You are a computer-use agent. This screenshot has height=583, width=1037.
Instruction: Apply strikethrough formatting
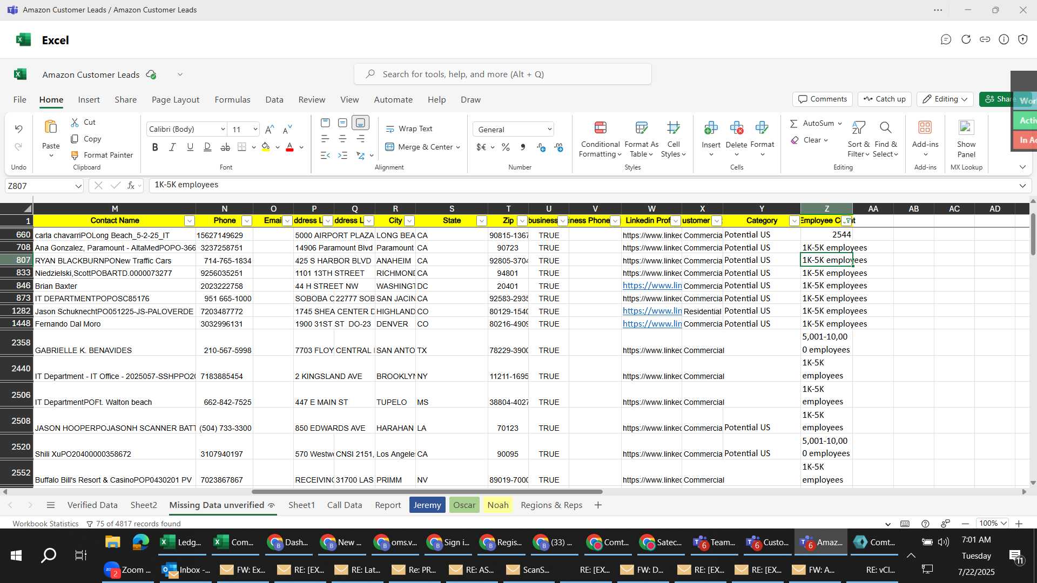pyautogui.click(x=225, y=147)
